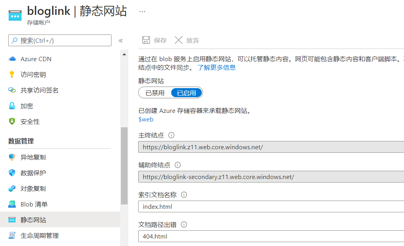Click the sidebar scroll up arrow
Image resolution: width=404 pixels, height=246 pixels.
(124, 54)
